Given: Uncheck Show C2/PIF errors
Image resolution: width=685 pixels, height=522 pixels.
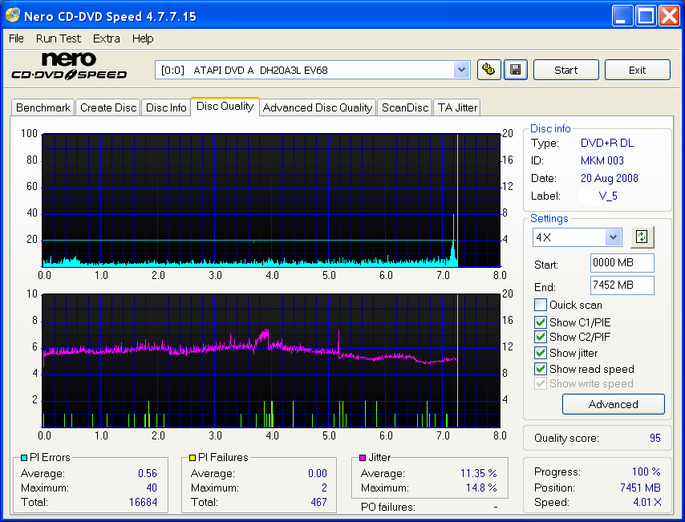Looking at the screenshot, I should 541,337.
